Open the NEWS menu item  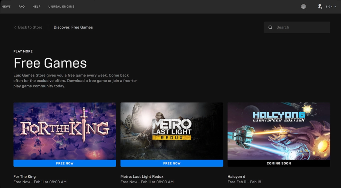[x=6, y=7]
